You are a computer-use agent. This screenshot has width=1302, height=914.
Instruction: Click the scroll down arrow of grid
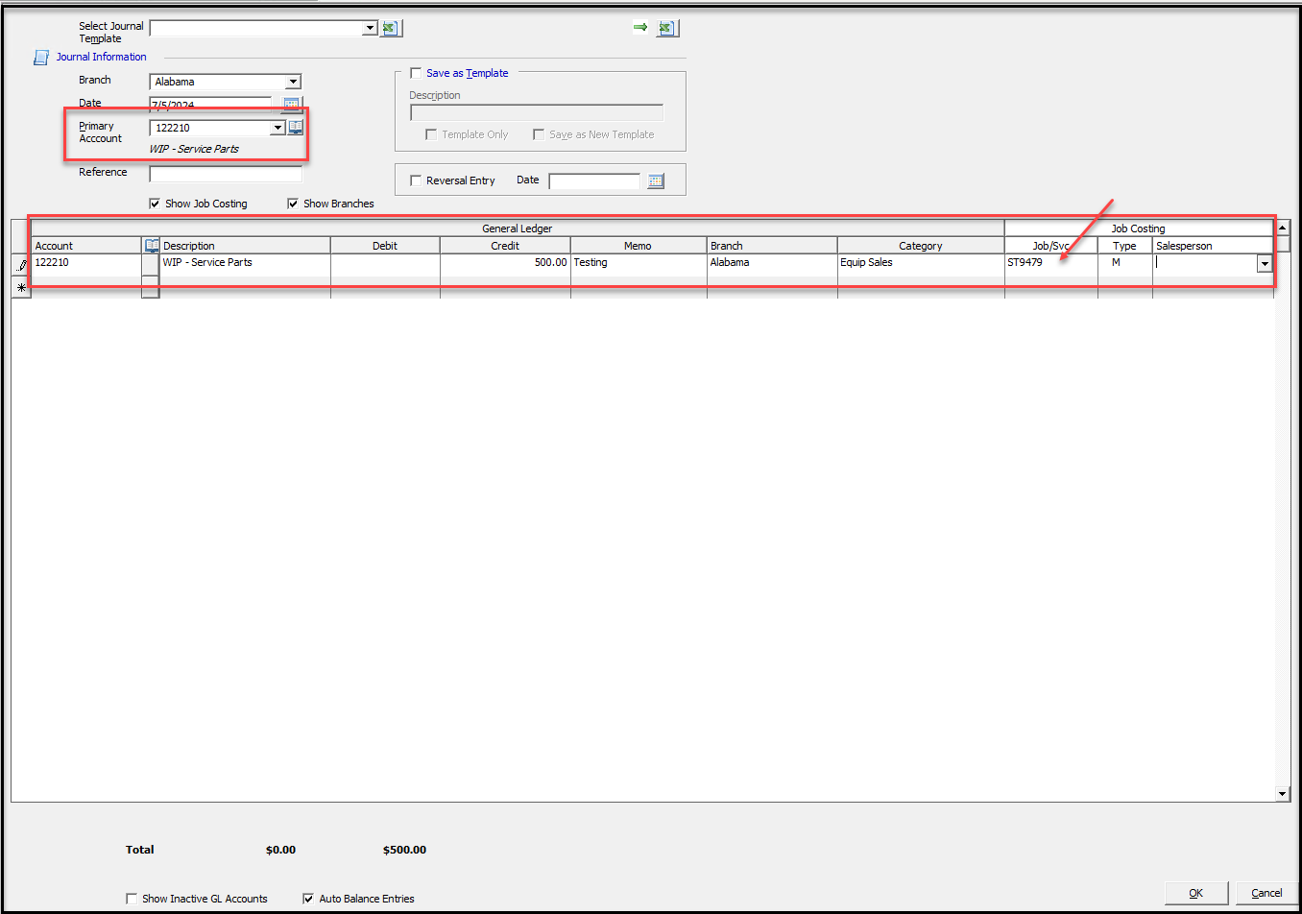(1282, 794)
